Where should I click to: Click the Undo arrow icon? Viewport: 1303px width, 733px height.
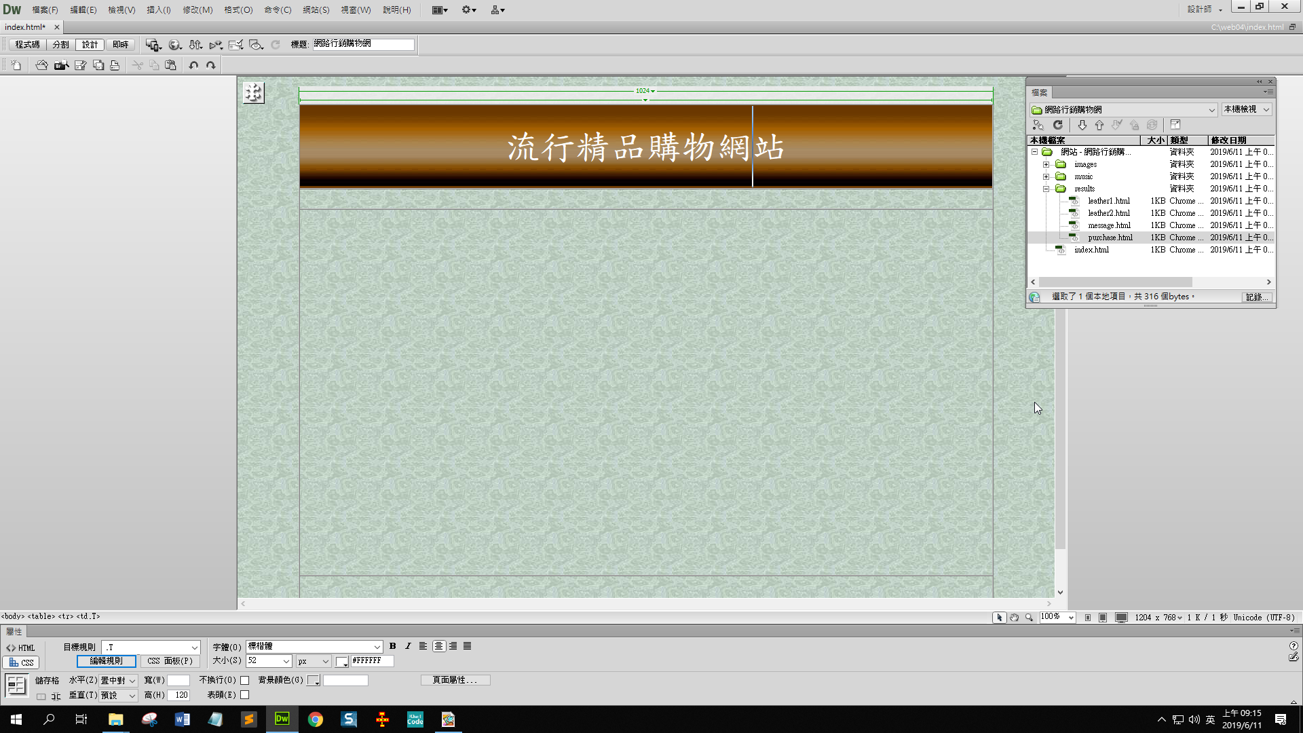coord(193,65)
